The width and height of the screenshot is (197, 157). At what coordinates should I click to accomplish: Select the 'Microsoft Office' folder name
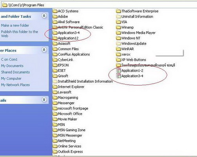(70, 114)
